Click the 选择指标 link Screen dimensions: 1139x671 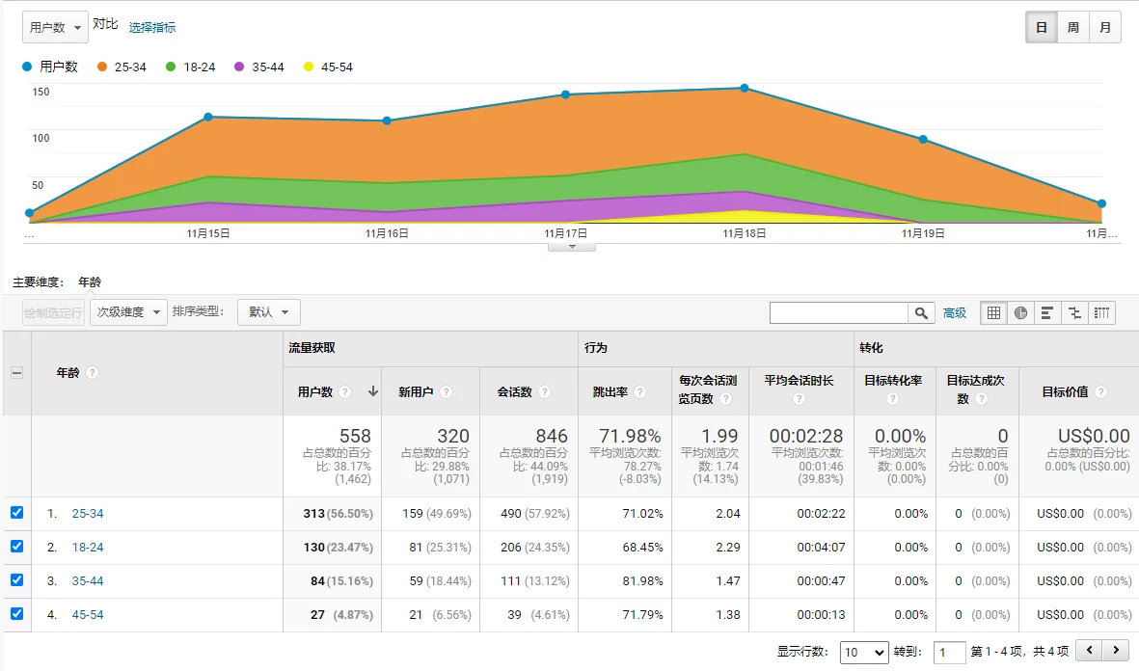(x=152, y=28)
